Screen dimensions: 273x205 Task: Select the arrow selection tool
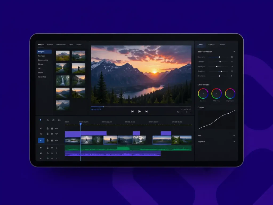pyautogui.click(x=41, y=120)
